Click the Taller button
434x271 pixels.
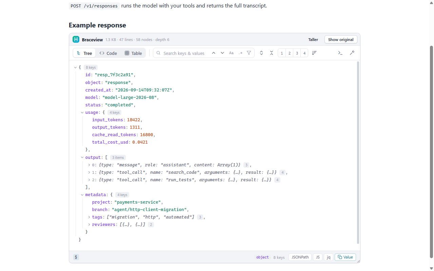pos(313,40)
